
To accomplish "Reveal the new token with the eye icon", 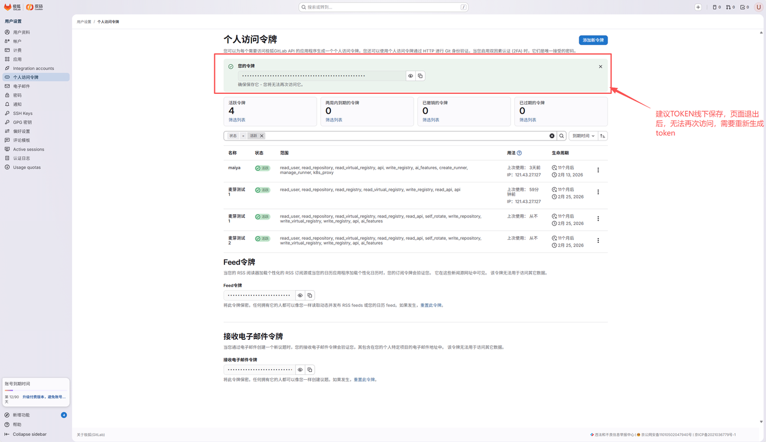I will point(411,76).
